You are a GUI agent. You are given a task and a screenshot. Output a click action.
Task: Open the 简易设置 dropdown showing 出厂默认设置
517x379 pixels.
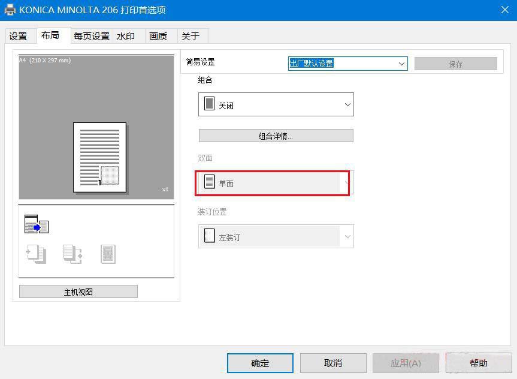click(x=348, y=64)
